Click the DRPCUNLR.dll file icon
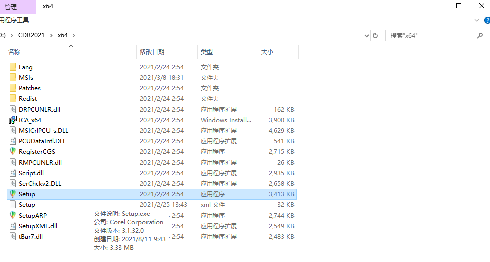 [x=13, y=110]
